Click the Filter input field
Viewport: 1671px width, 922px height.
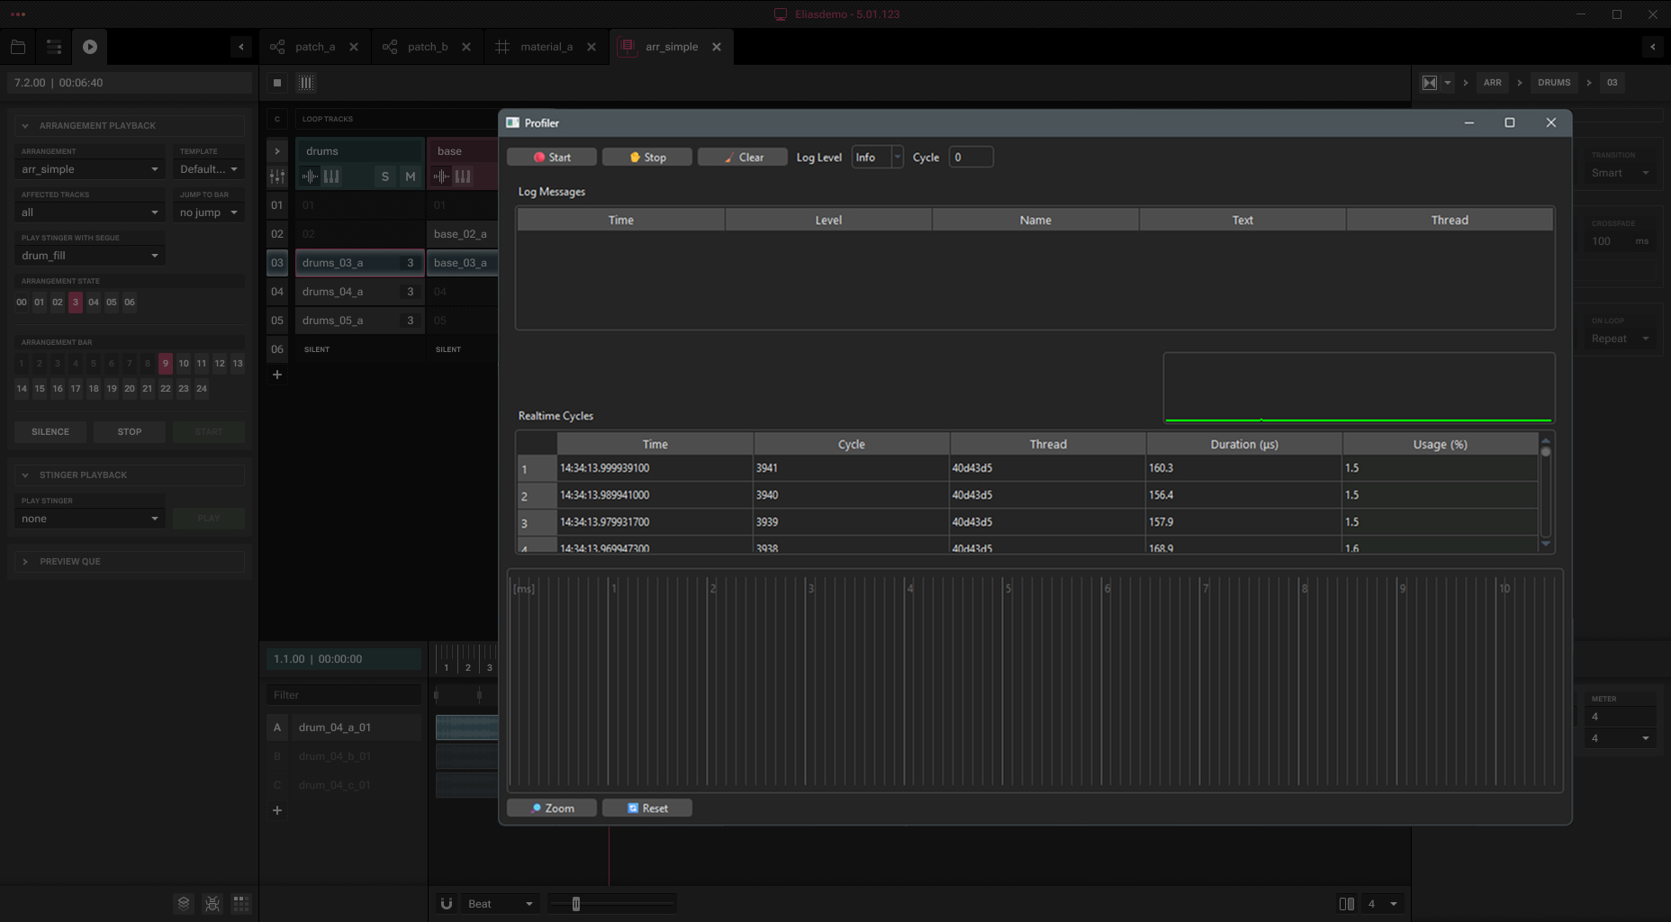pyautogui.click(x=343, y=695)
